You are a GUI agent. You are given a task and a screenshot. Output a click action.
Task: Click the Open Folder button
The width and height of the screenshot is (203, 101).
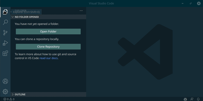48,31
